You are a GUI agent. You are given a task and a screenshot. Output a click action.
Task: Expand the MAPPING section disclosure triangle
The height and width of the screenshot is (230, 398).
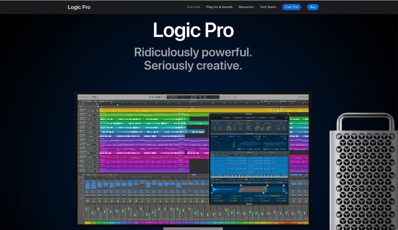259,117
